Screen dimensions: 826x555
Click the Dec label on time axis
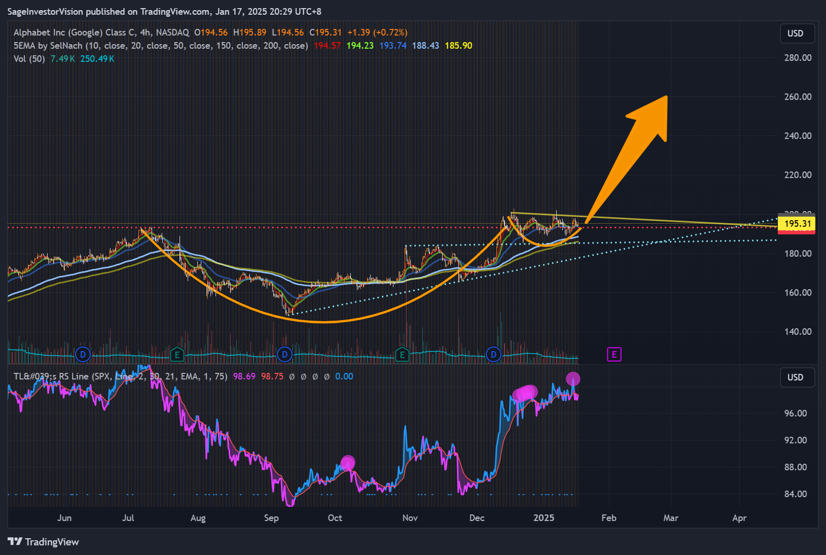(477, 518)
